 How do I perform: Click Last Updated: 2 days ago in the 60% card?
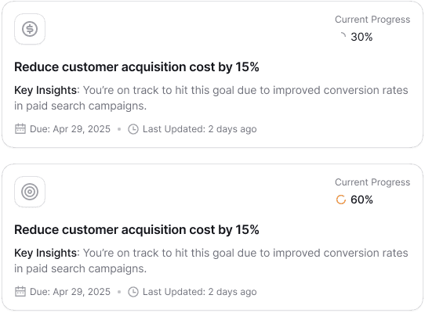(x=200, y=292)
